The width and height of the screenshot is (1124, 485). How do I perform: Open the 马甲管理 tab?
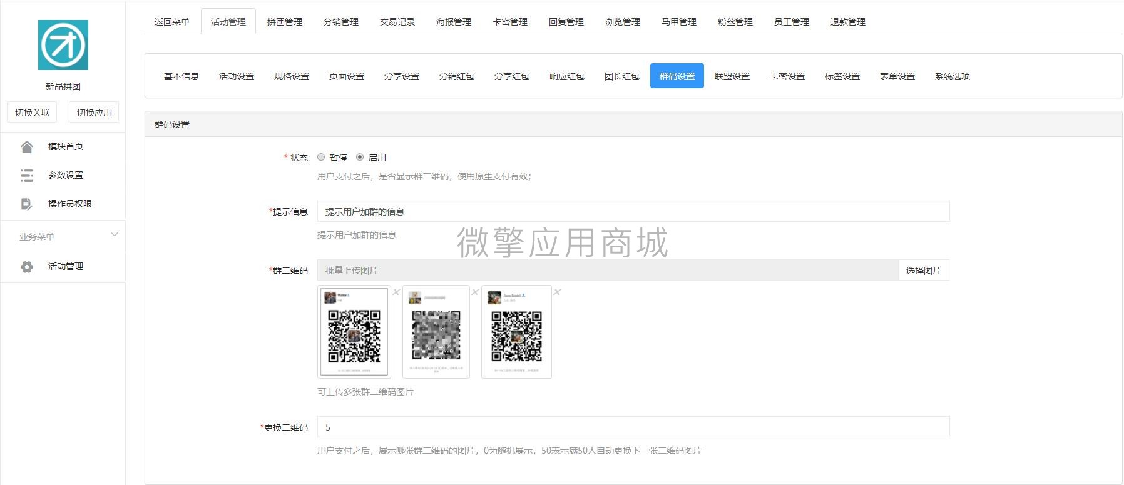pos(679,22)
